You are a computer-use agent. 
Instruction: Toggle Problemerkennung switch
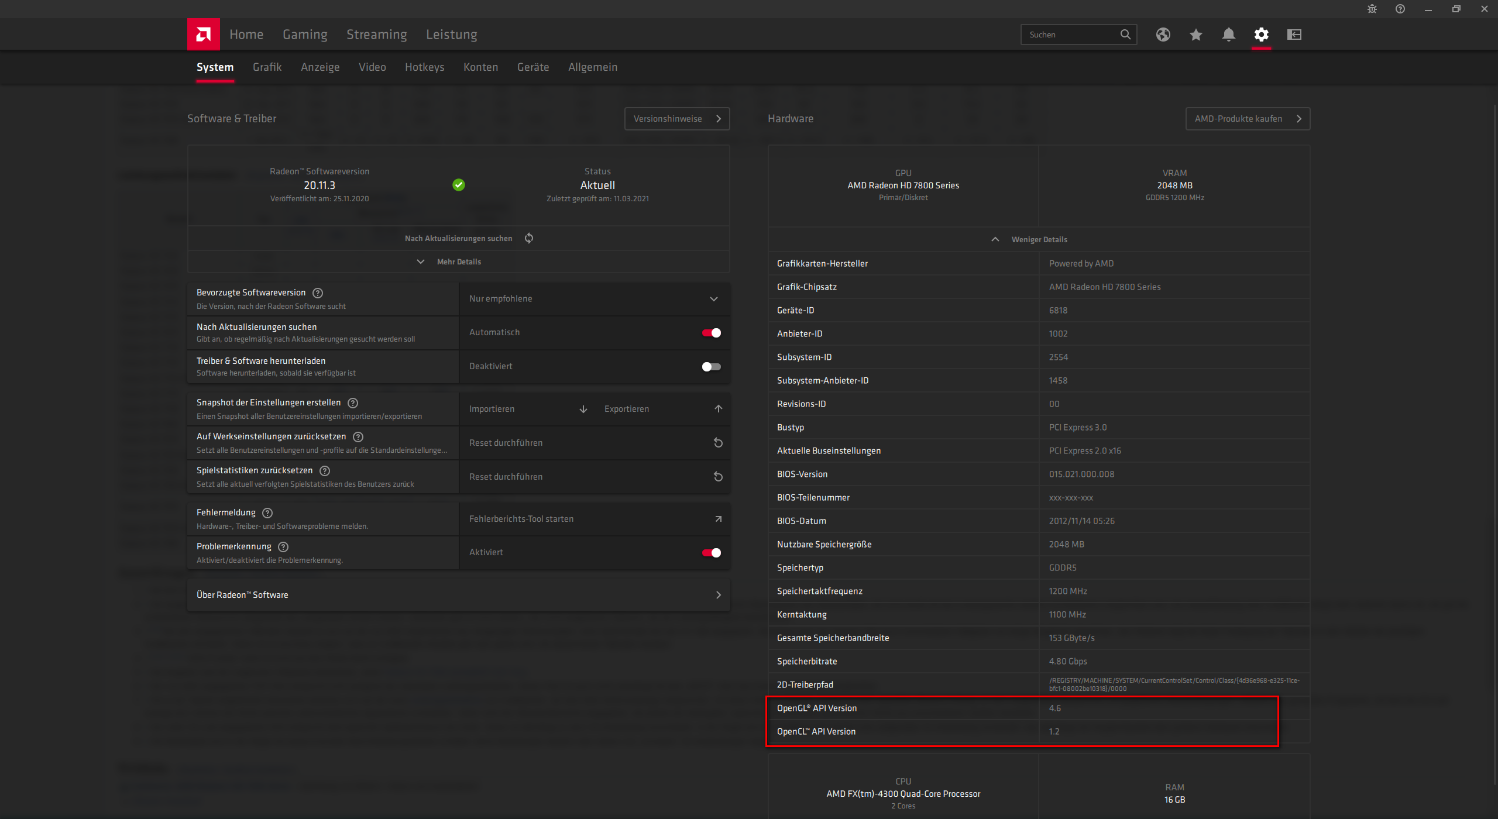[x=712, y=553]
